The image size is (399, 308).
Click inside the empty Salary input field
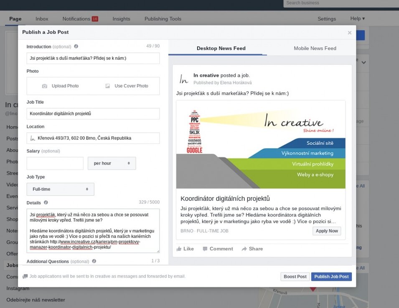pos(55,163)
